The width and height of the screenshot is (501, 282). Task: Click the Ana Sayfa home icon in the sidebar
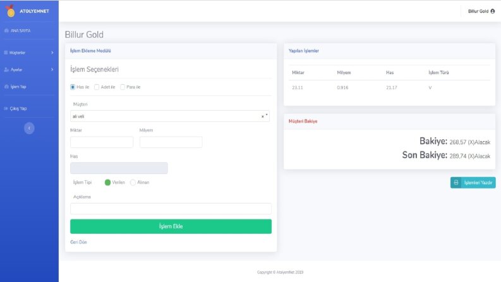pos(6,31)
